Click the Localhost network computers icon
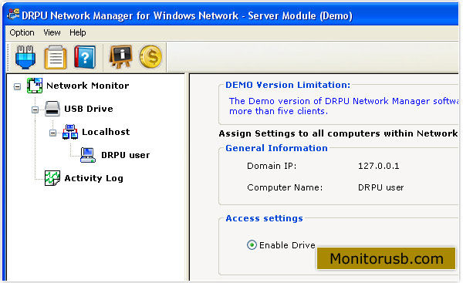This screenshot has height=283, width=463. pyautogui.click(x=70, y=132)
